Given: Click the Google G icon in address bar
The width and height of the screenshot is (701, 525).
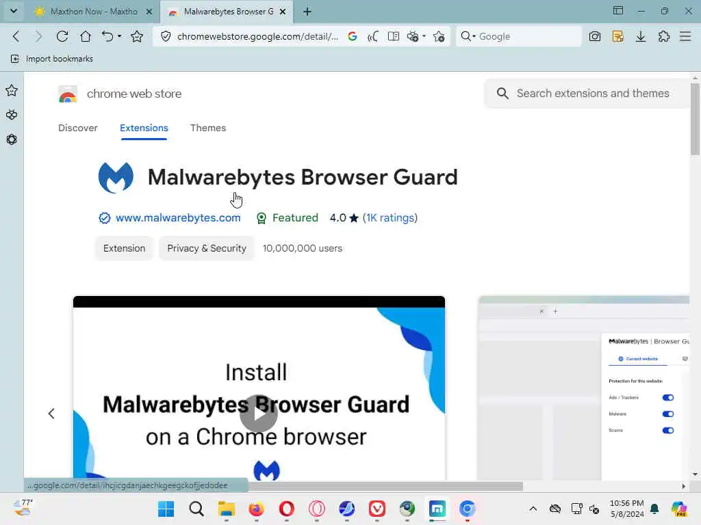Looking at the screenshot, I should click(353, 36).
